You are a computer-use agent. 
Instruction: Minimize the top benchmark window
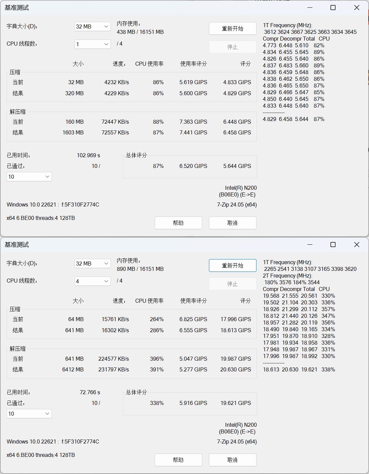pos(310,7)
